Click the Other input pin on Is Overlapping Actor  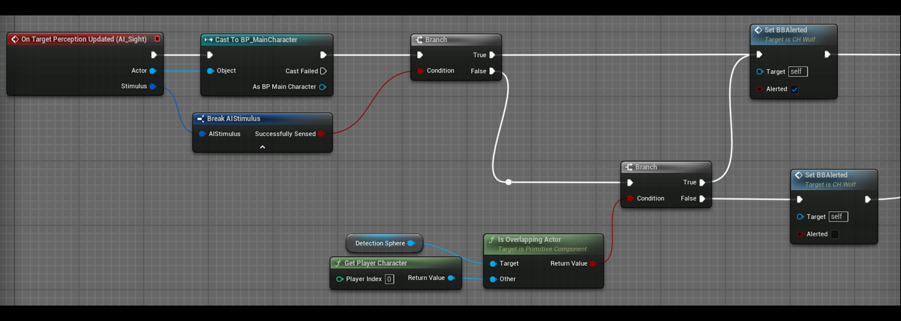pos(493,279)
